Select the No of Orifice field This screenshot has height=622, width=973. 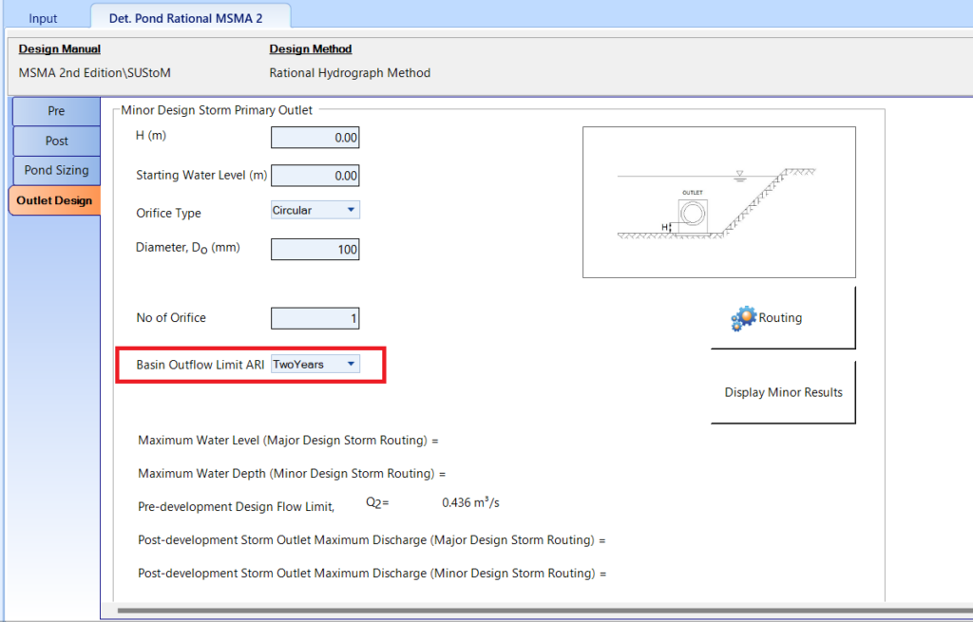click(315, 317)
